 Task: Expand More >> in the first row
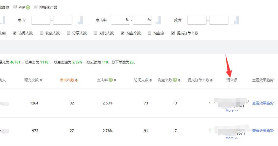[x=231, y=110]
